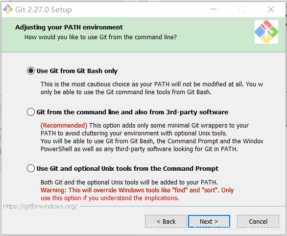287x236 pixels.
Task: Minimize the Git Setup window
Action: tap(214, 9)
